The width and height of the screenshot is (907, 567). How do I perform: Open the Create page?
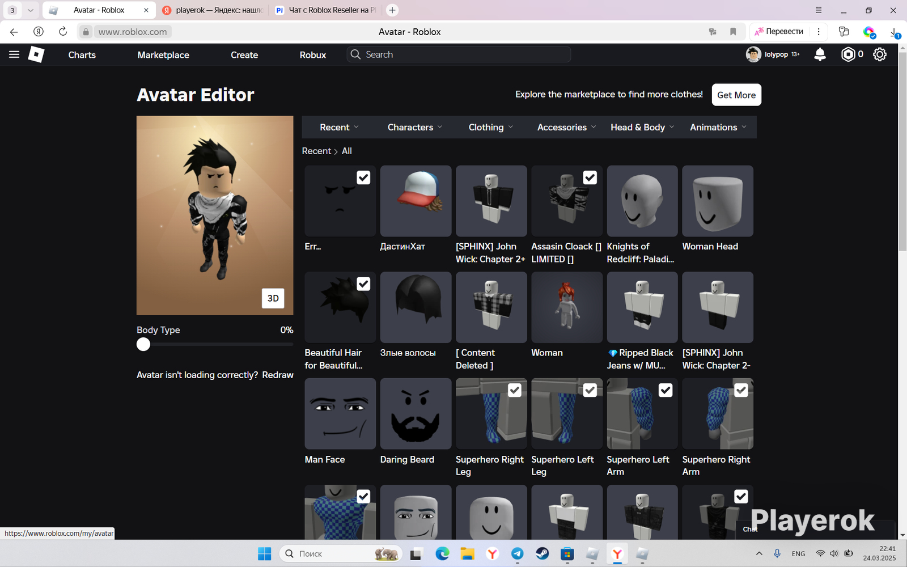[244, 55]
